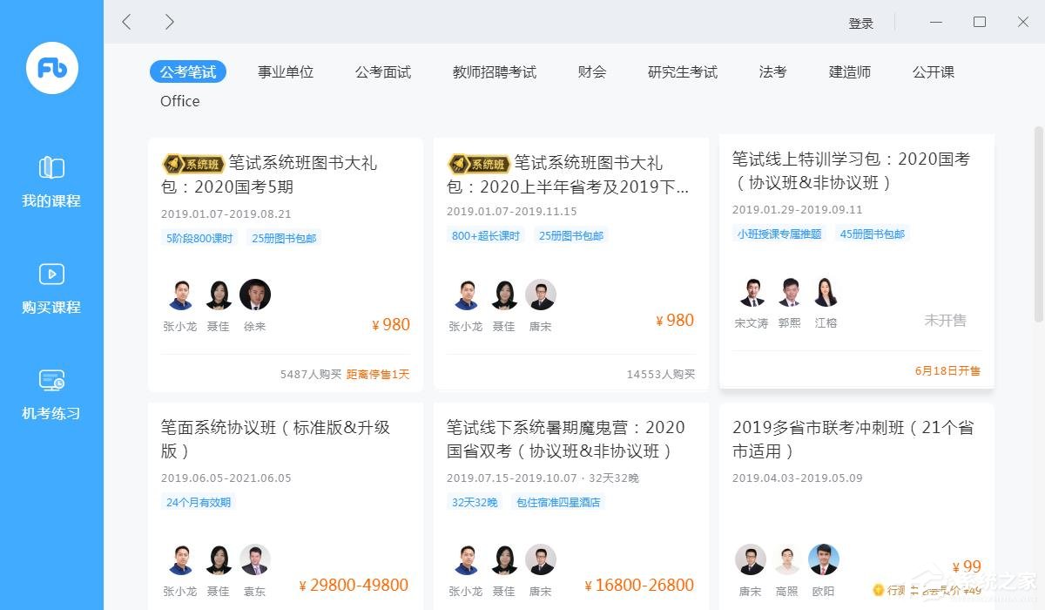The height and width of the screenshot is (610, 1045).
Task: Click 唐宋's avatar on the 魔鬼营 card
Action: coord(541,559)
